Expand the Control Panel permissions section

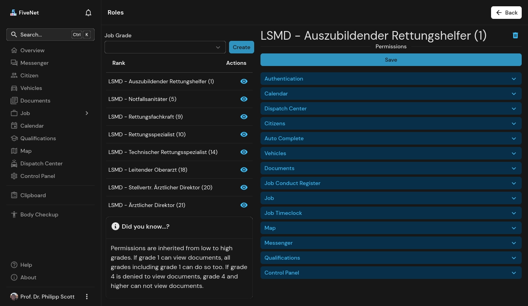pos(391,273)
